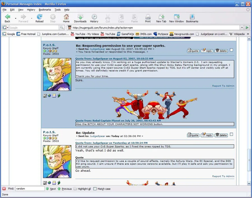Open the Bookmarks menu

pos(45,10)
